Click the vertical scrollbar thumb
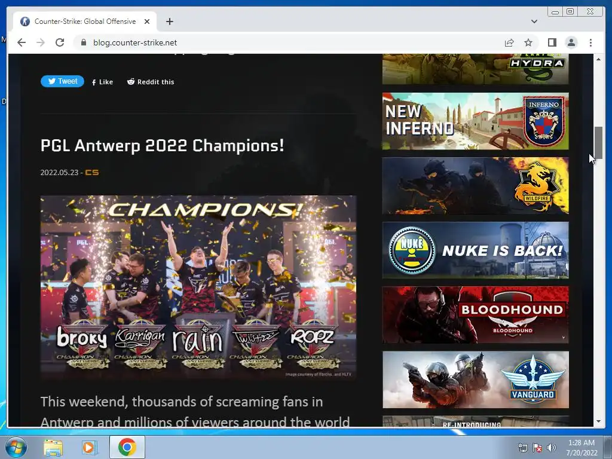 coord(598,143)
